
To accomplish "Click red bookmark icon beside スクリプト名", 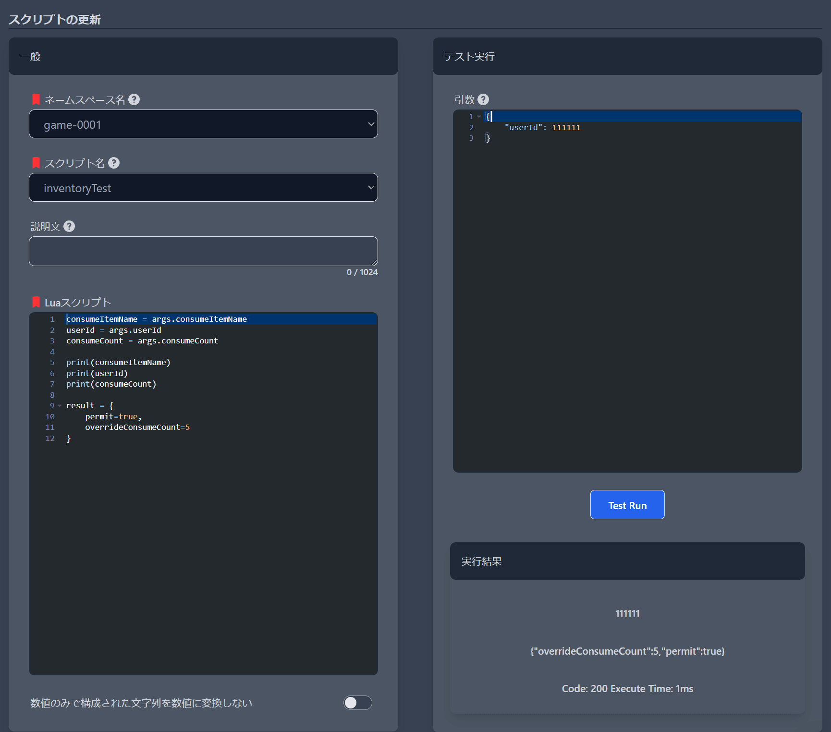I will coord(36,163).
